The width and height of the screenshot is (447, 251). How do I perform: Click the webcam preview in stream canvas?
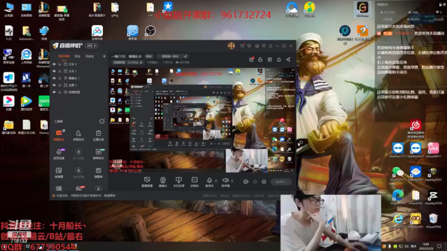(246, 161)
